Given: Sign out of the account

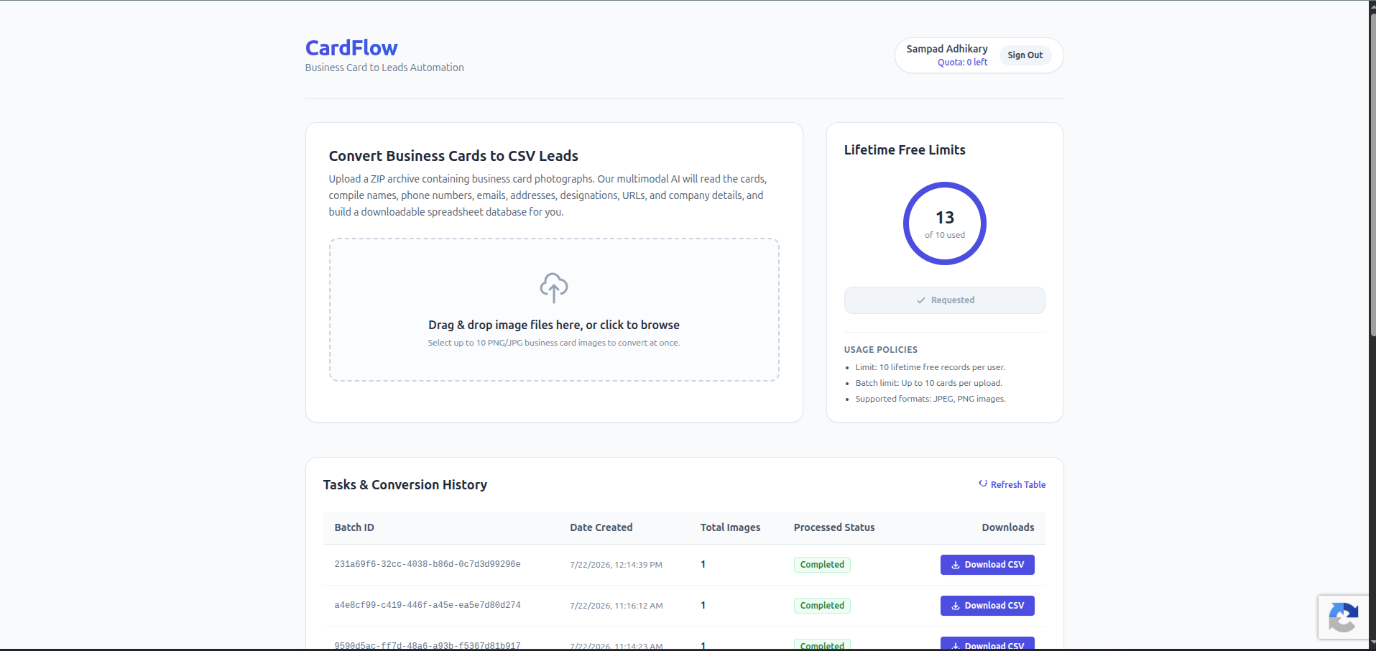Looking at the screenshot, I should point(1025,55).
